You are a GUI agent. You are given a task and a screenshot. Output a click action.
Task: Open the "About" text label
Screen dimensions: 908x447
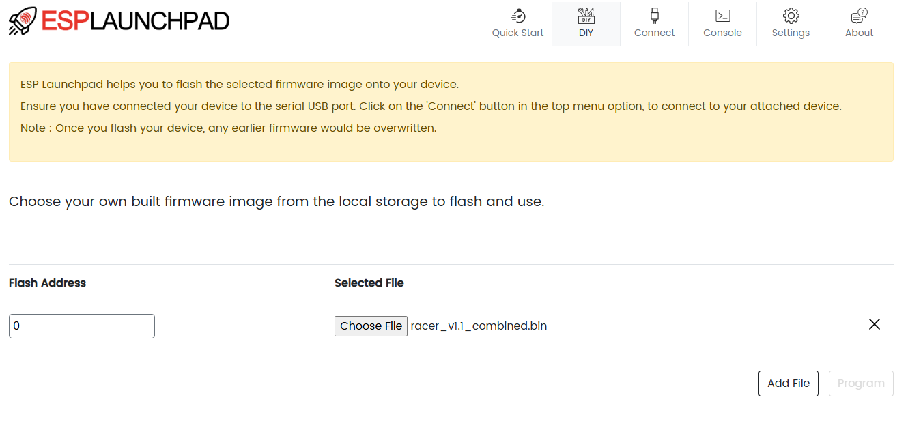click(x=859, y=33)
